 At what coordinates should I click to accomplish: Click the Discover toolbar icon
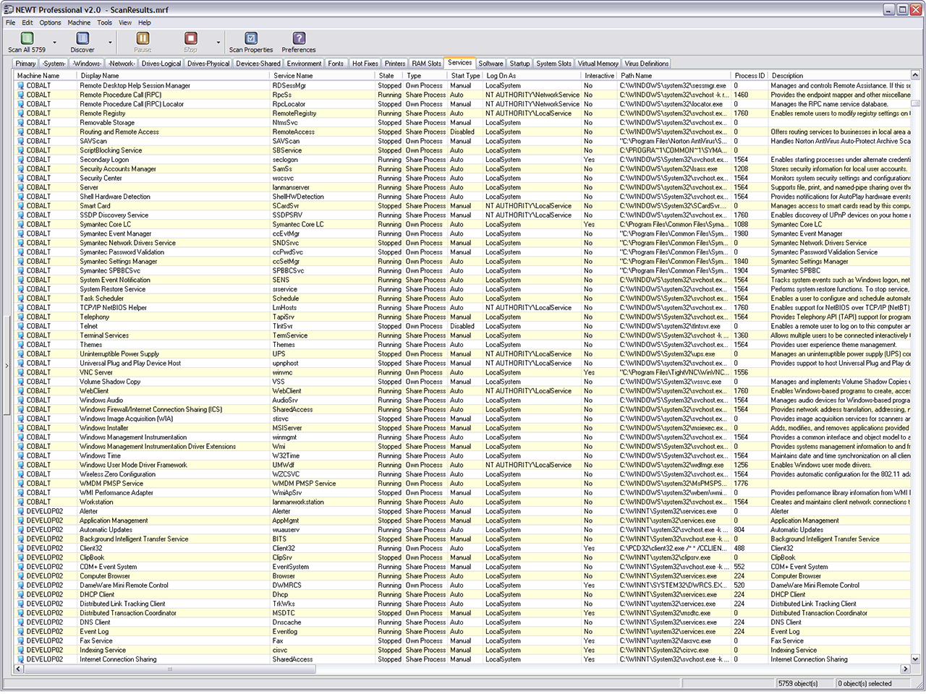pos(82,38)
